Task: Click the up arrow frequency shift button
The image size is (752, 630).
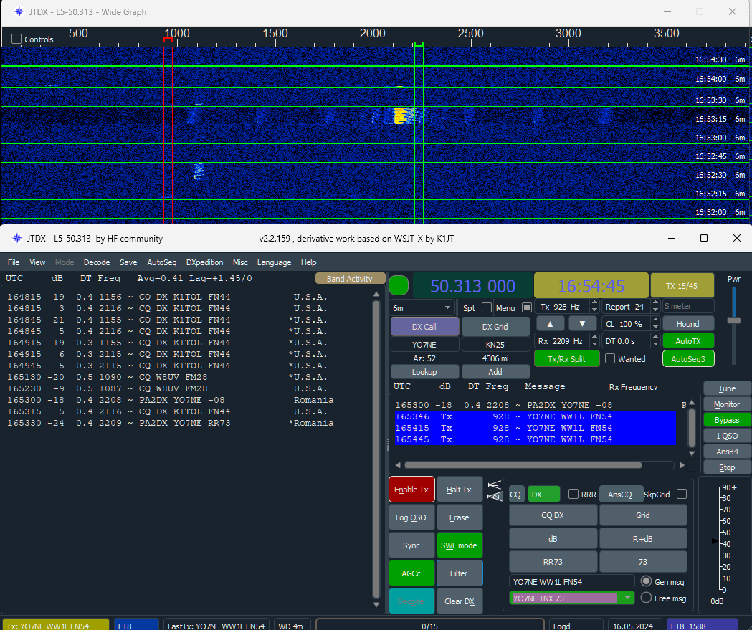Action: [550, 324]
